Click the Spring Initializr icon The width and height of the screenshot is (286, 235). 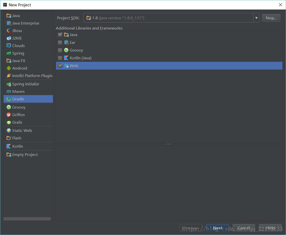pos(9,84)
